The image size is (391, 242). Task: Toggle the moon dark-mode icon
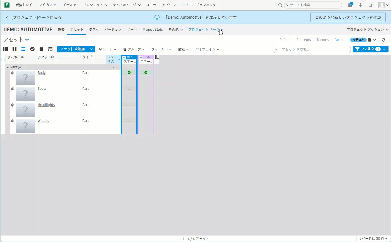pos(371,5)
